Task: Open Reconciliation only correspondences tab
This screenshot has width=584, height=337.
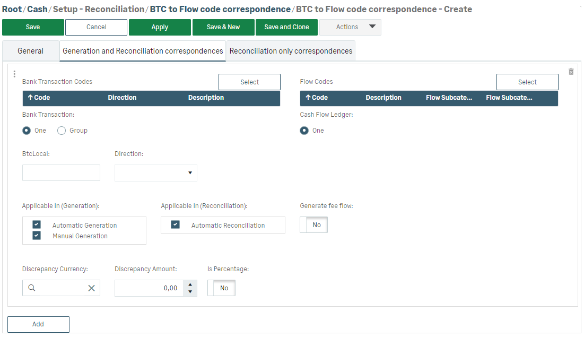Action: tap(291, 51)
